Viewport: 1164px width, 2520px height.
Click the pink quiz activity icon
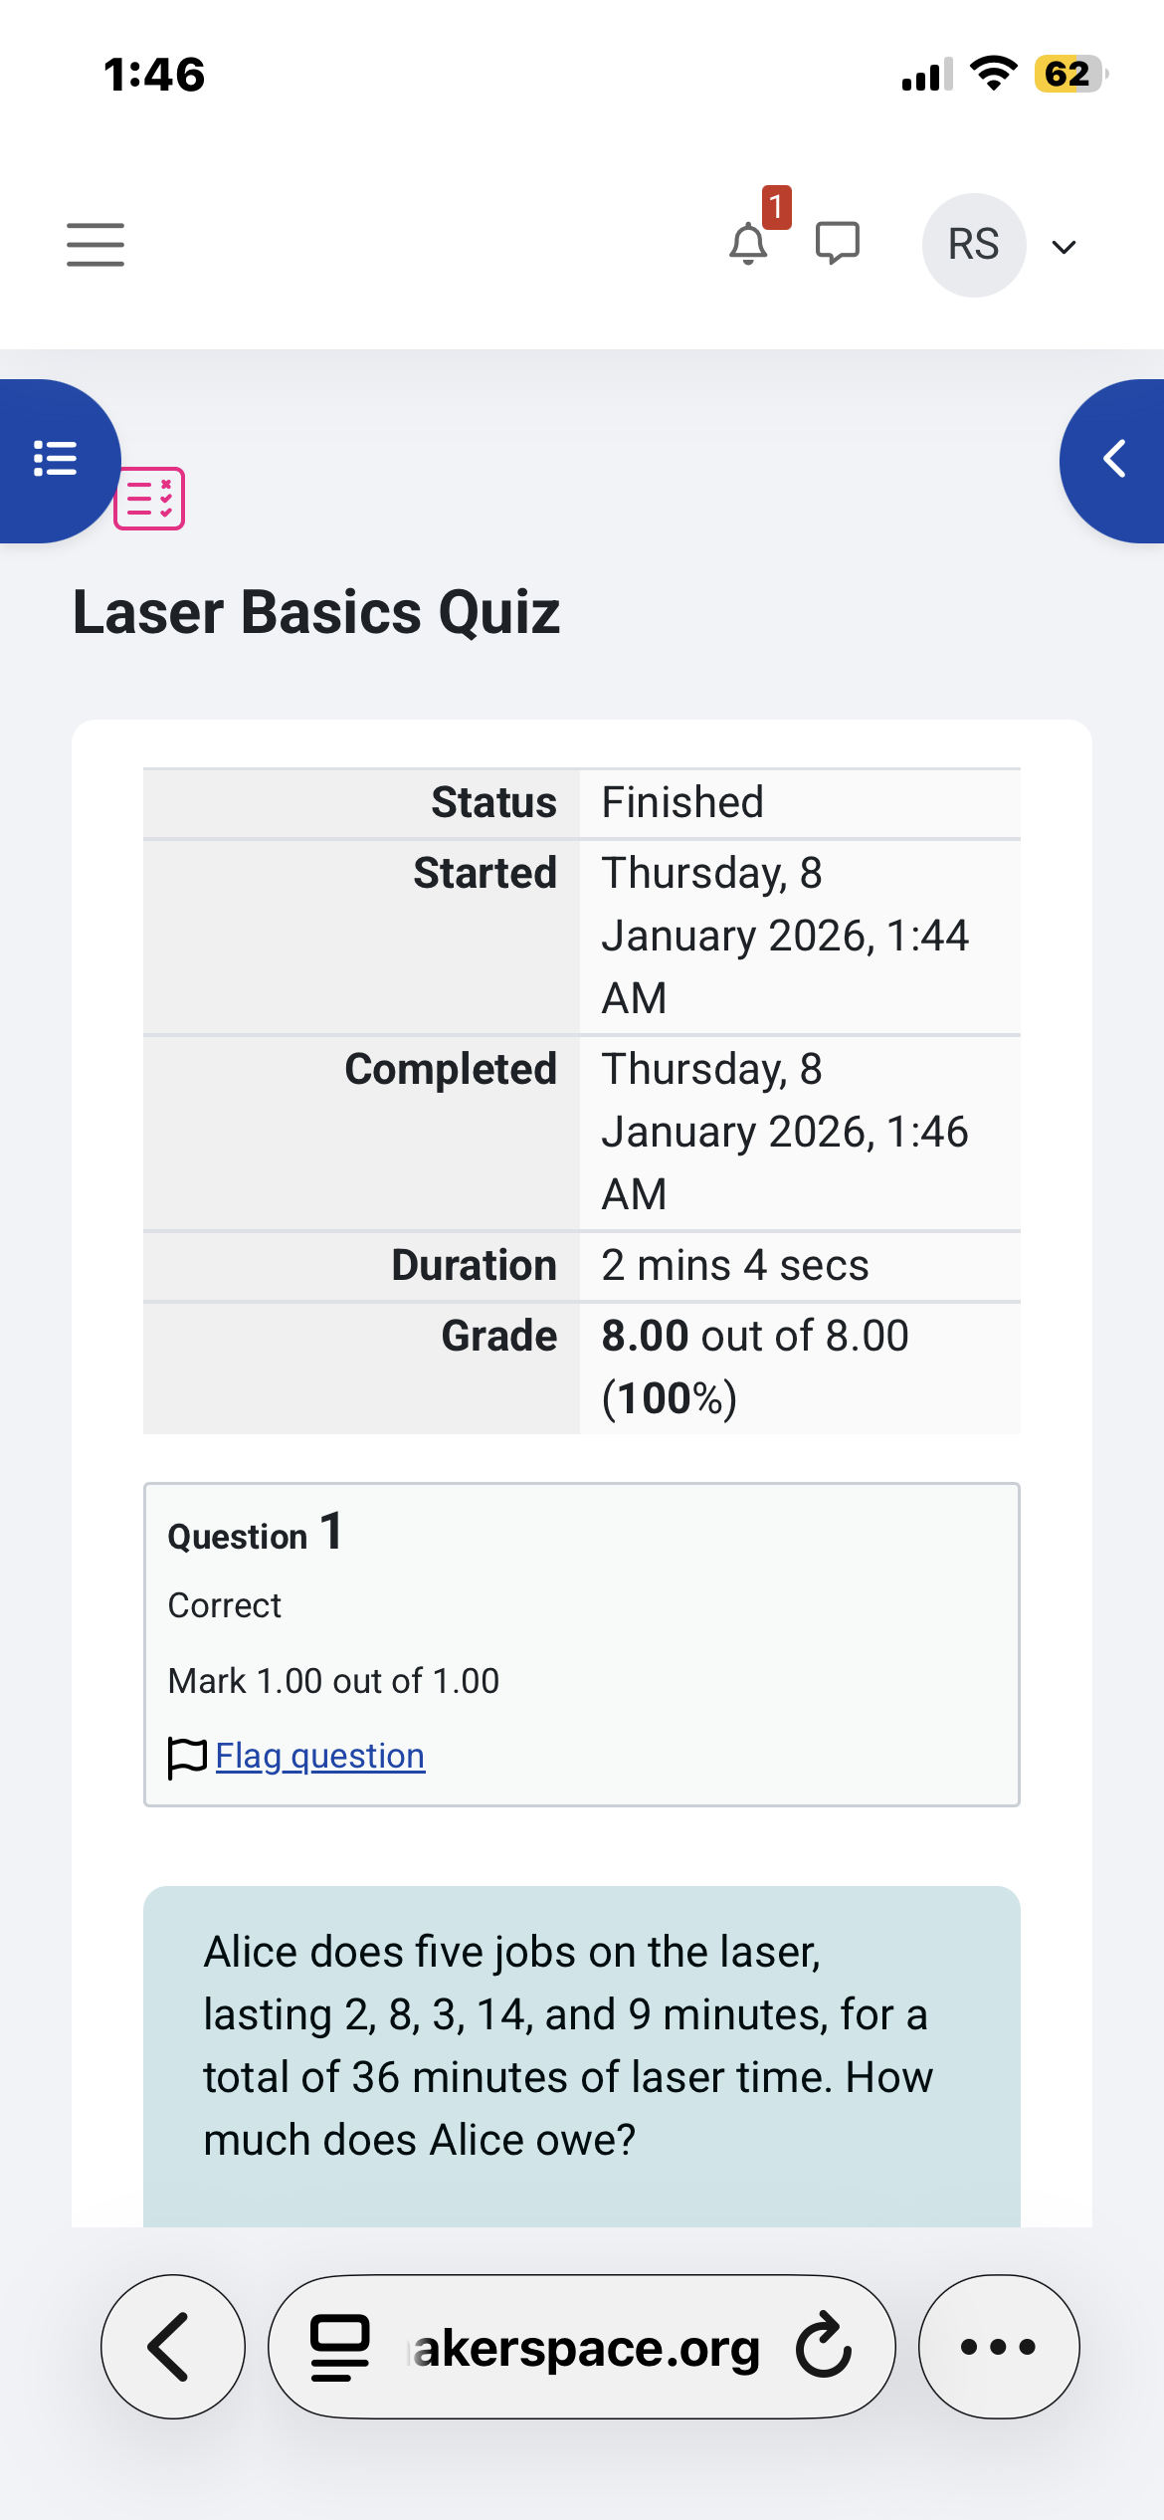click(150, 498)
